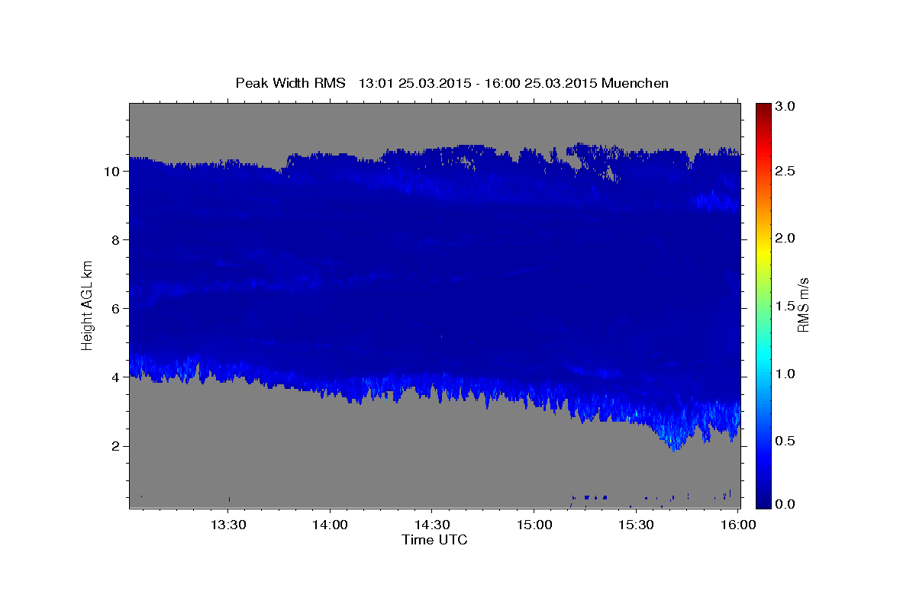The image size is (916, 610).
Task: Click the dark red top of colorbar
Action: point(763,108)
